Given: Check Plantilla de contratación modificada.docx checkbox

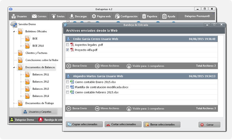Looking at the screenshot, I should pyautogui.click(x=67, y=87).
